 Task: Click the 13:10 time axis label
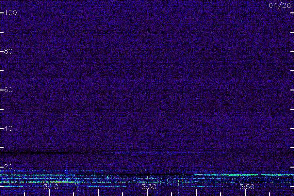point(49,187)
